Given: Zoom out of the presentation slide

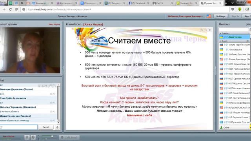Looking at the screenshot, I should click(206, 30).
